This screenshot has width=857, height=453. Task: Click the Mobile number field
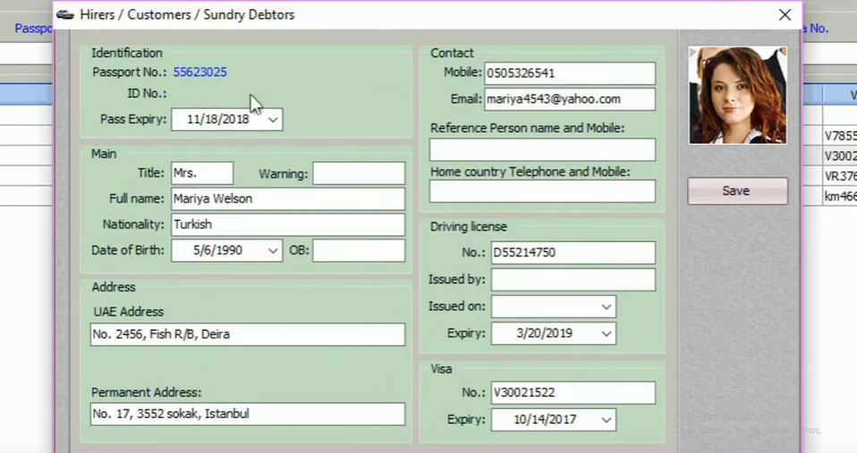click(569, 73)
